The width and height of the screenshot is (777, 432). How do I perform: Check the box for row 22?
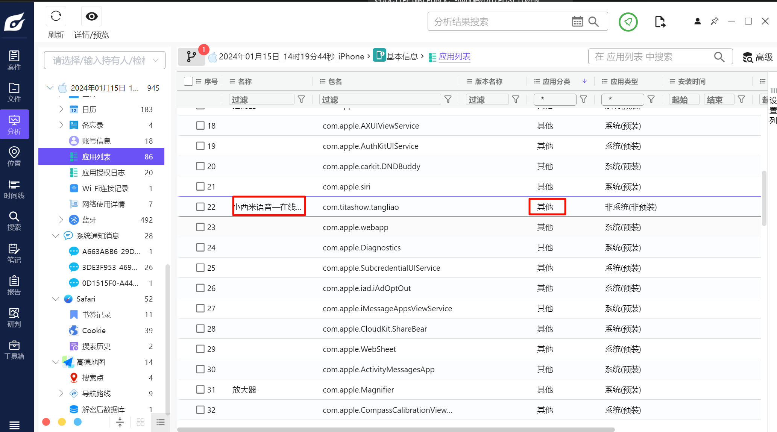(x=200, y=207)
